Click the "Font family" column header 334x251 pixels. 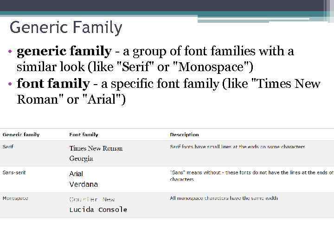(x=83, y=135)
